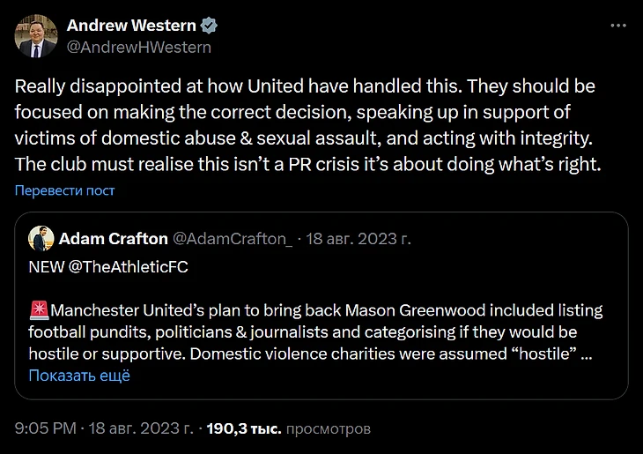Viewport: 643px width, 454px height.
Task: Translate post via Перевести пост
Action: [64, 190]
